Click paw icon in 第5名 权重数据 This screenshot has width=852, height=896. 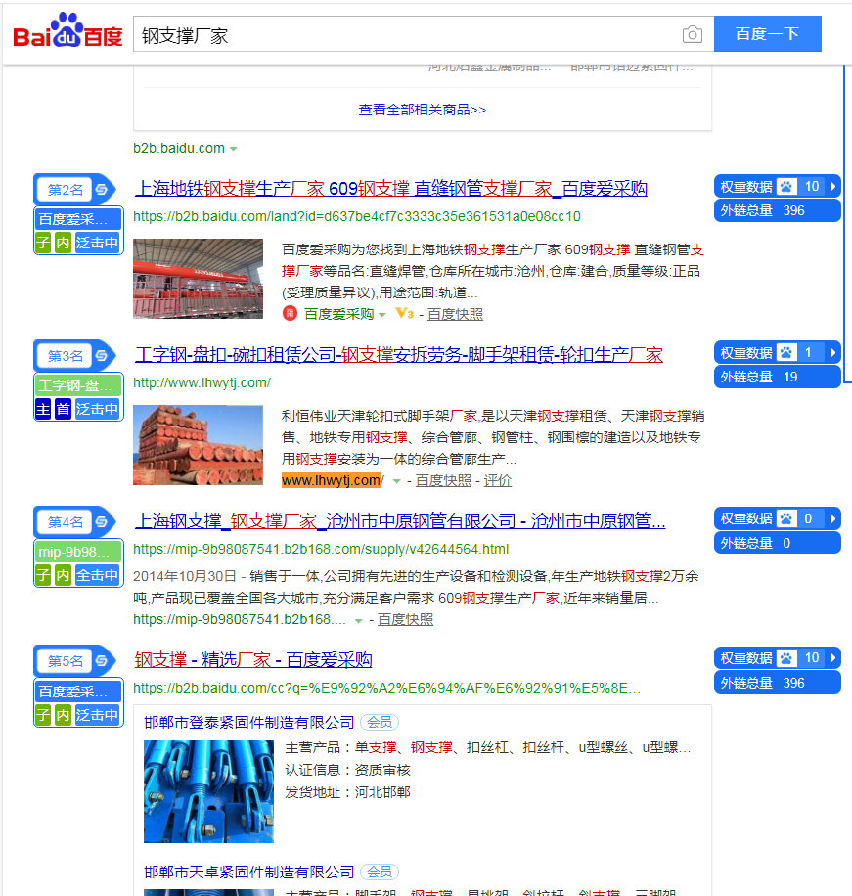pyautogui.click(x=786, y=657)
